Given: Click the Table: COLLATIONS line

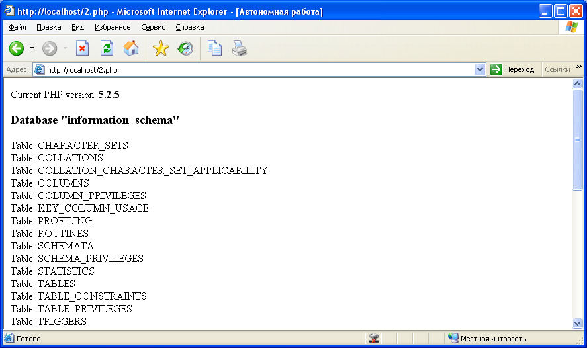Looking at the screenshot, I should (56, 158).
